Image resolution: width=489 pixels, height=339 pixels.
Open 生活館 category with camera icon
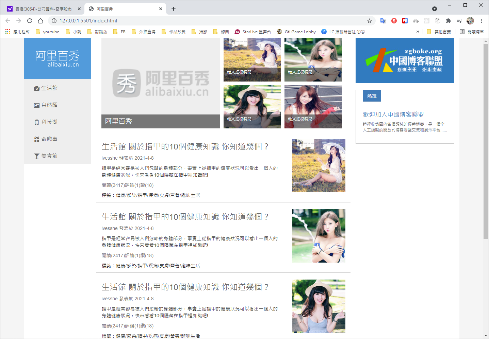pyautogui.click(x=46, y=88)
